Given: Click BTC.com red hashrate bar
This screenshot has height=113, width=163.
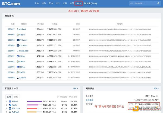Looking at the screenshot, I should pos(32,108).
